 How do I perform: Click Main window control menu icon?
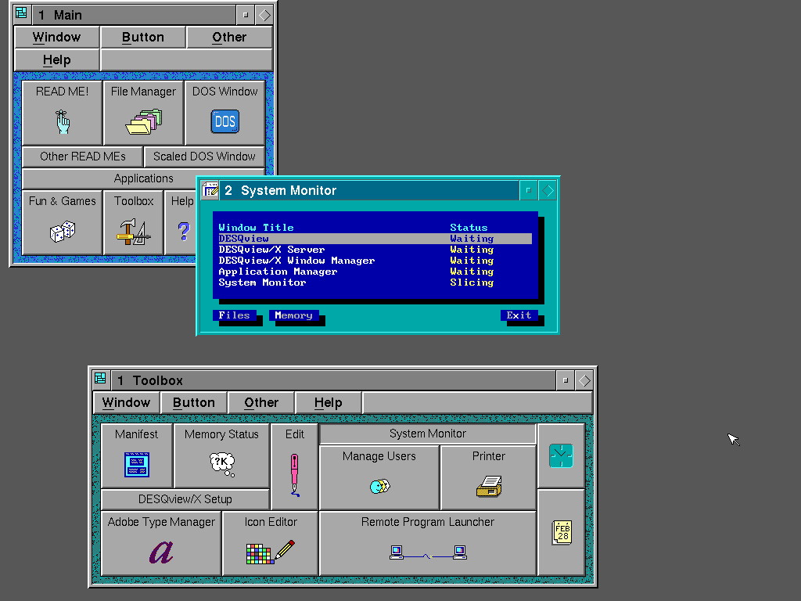click(21, 14)
